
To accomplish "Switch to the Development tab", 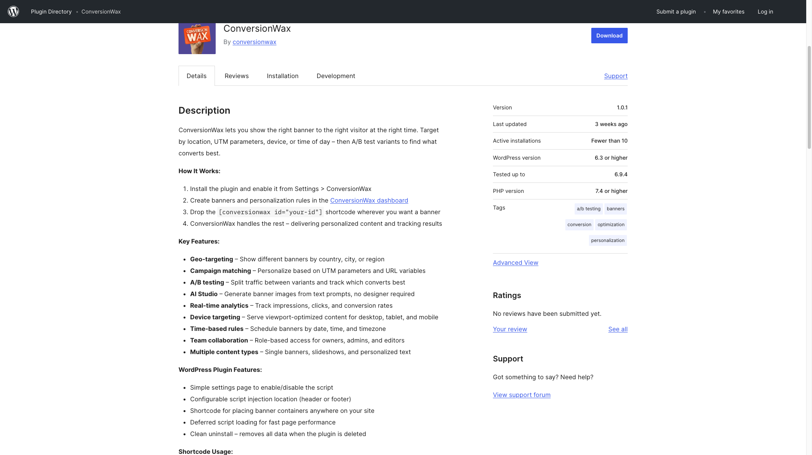I will [x=335, y=76].
